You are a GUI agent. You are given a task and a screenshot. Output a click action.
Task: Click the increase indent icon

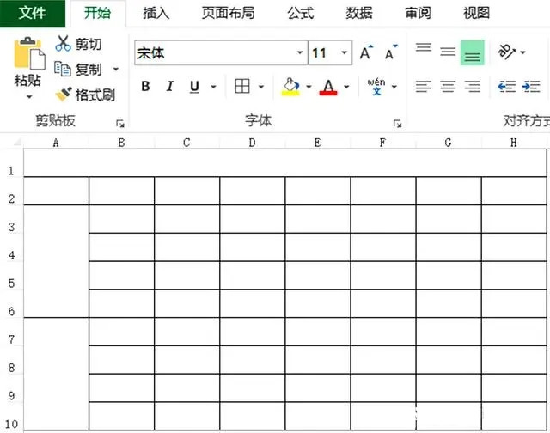[531, 86]
